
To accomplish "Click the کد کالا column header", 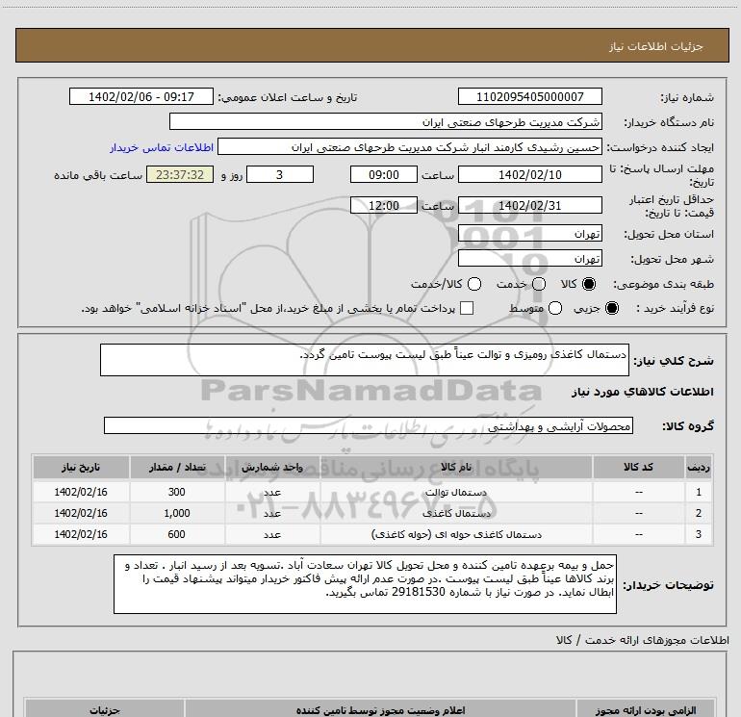I will [638, 467].
